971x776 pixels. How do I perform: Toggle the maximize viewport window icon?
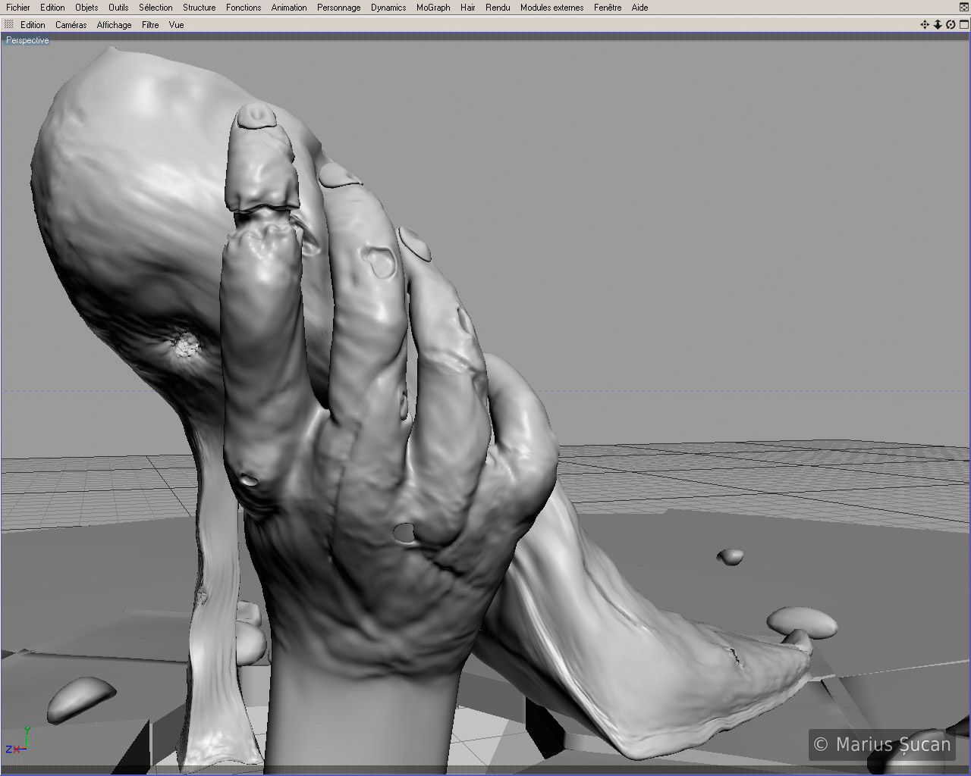[x=963, y=25]
